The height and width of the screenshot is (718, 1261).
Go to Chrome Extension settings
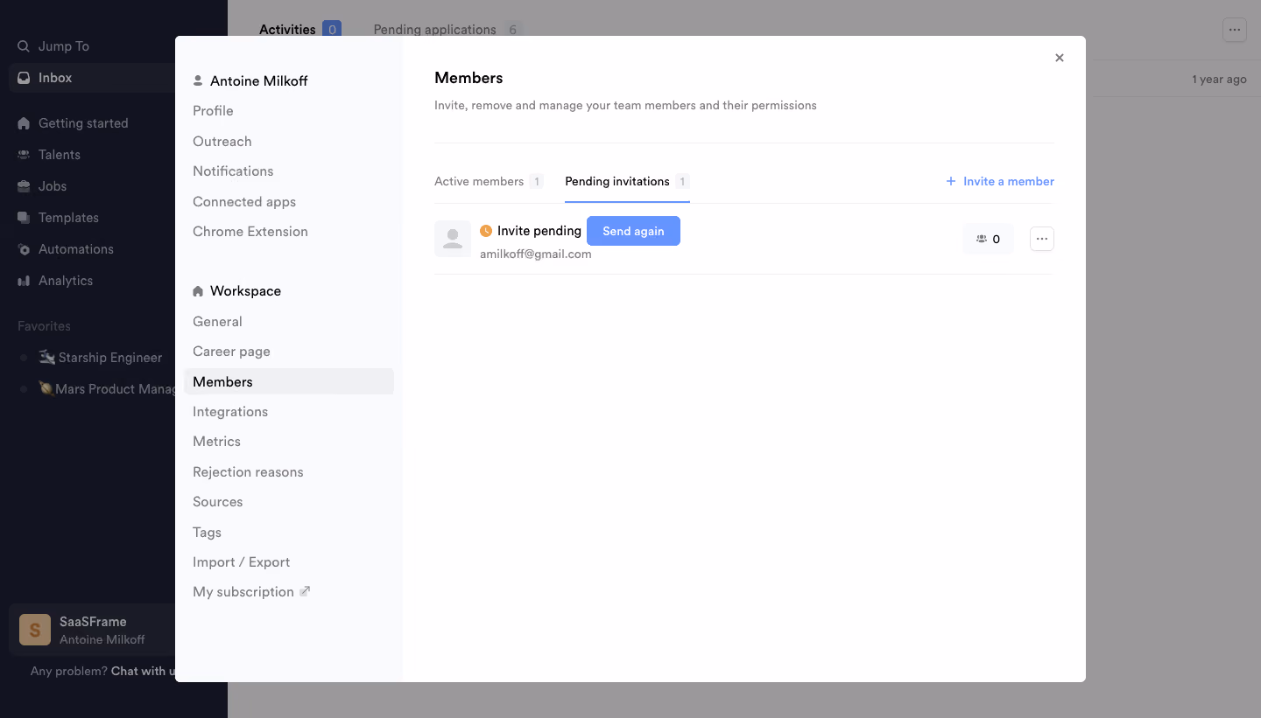[250, 232]
